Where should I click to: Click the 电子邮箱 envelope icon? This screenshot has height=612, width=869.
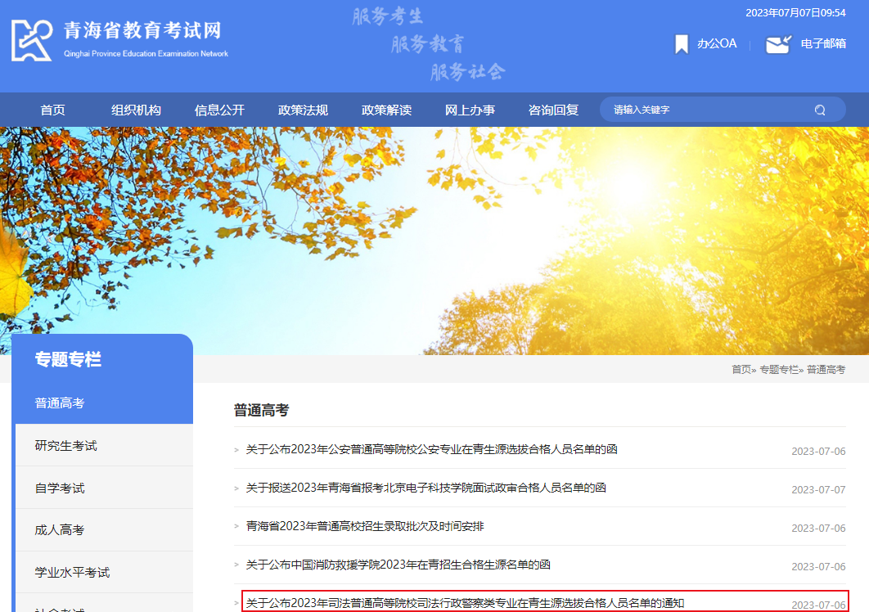pyautogui.click(x=778, y=44)
